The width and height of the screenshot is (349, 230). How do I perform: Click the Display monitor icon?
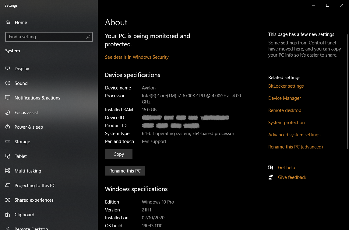point(8,69)
